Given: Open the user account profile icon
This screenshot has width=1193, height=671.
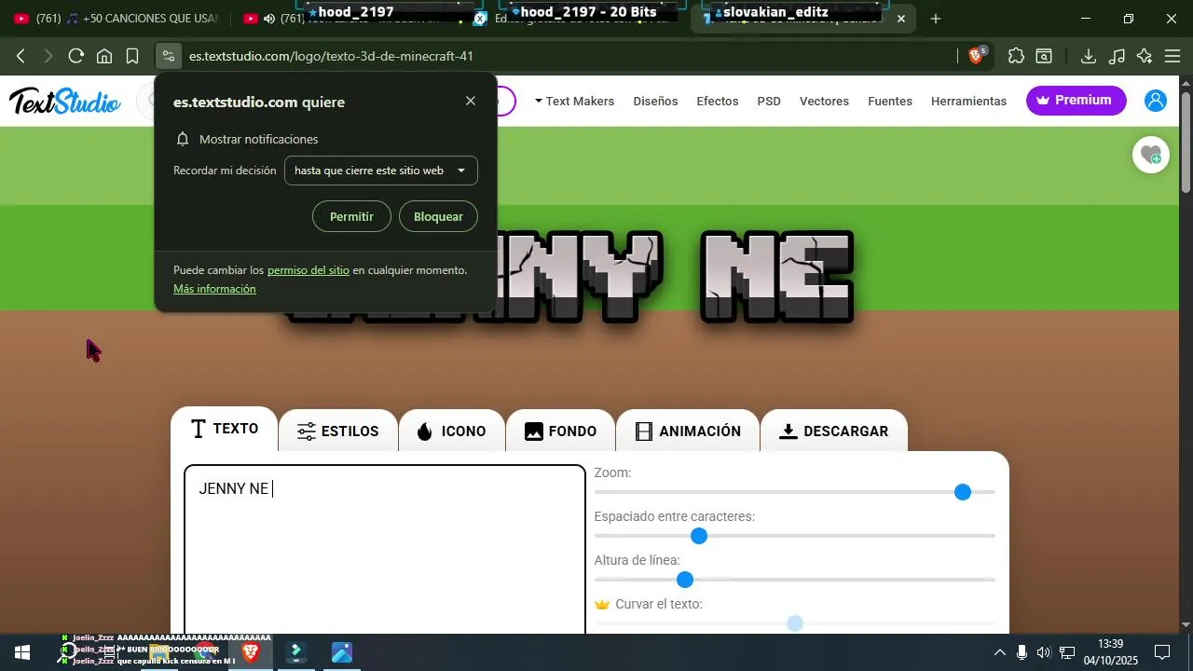Looking at the screenshot, I should (x=1156, y=101).
